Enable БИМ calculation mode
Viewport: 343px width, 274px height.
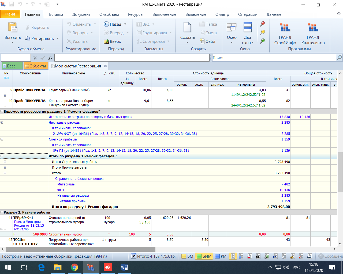tap(204, 256)
